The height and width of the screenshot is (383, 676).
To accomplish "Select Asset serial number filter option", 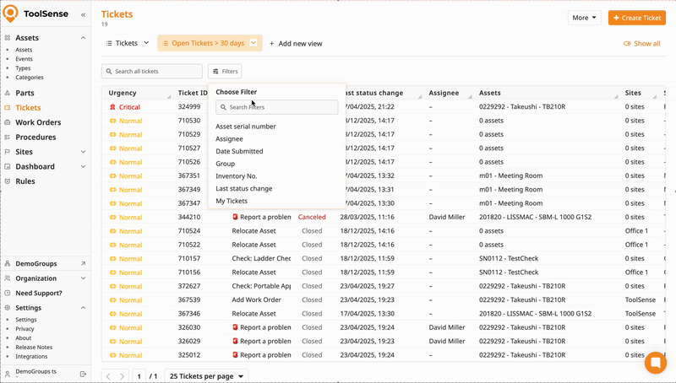I will [x=245, y=127].
